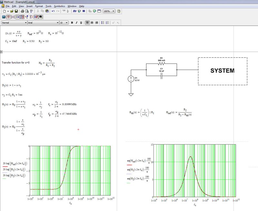Click the Spell Check toolbar button
This screenshot has height=211, width=258.
(32, 12)
